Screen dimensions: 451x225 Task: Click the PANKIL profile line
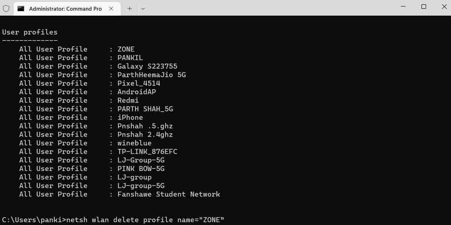(x=130, y=58)
